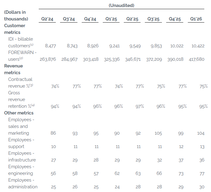
Task: Click FOREWARN users value 263,876
Action: click(48, 60)
